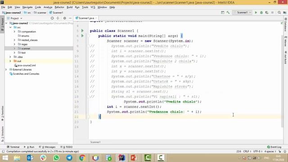Open Chrome from the taskbar
288x162 pixels.
82,158
